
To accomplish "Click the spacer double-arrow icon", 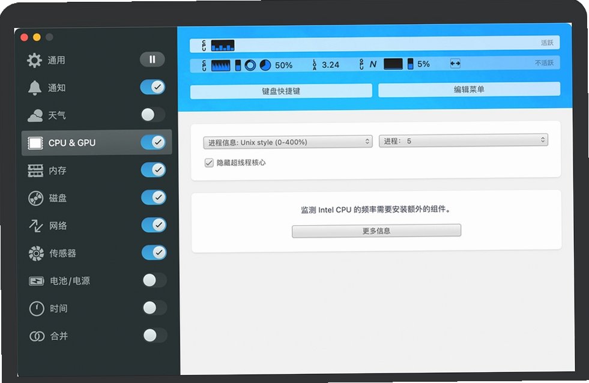I will tap(455, 64).
